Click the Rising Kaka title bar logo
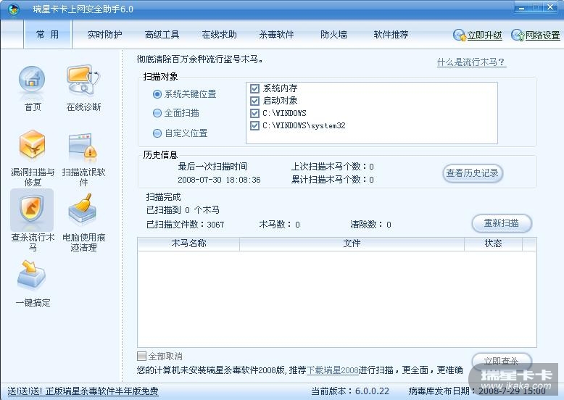 [x=13, y=9]
